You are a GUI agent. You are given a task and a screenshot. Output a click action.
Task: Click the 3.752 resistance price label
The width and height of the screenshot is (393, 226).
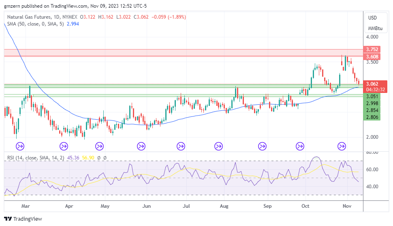tap(372, 49)
